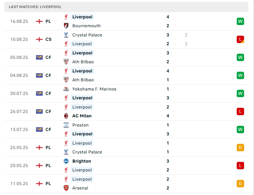Click the green W badge for Bournemouth match
The image size is (254, 195).
click(x=240, y=21)
